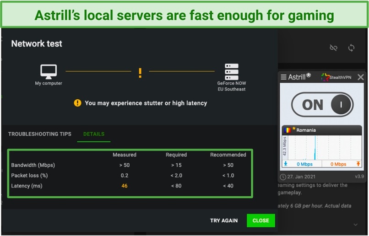Open the Astrill hamburger menu

click(x=283, y=77)
